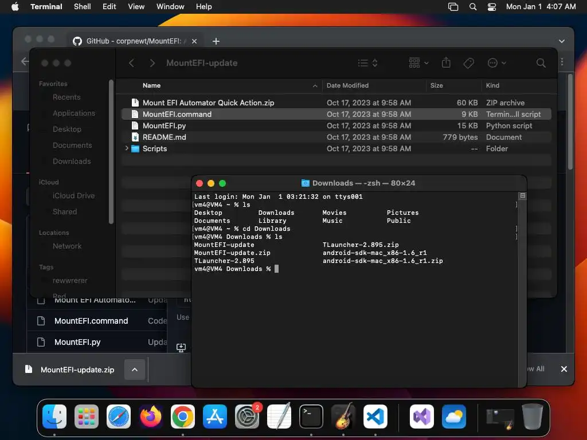Open the Shell menu
The width and height of the screenshot is (587, 440).
(x=83, y=7)
